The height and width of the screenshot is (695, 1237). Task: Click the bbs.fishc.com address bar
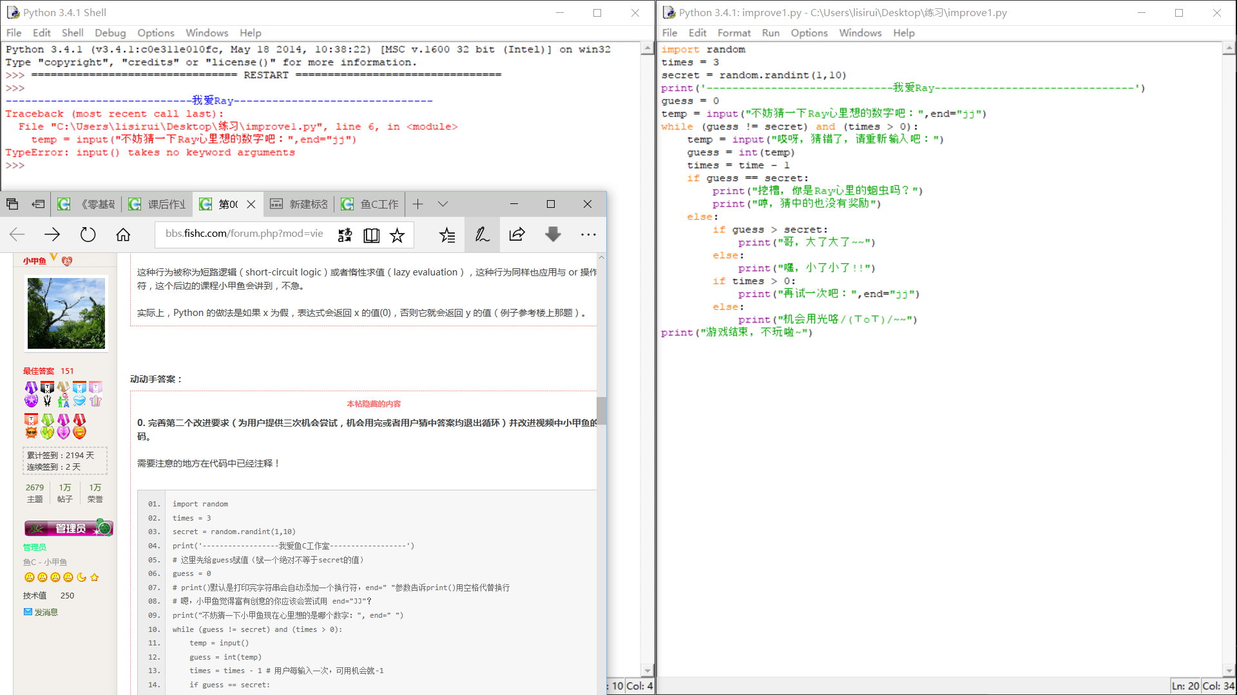coord(245,234)
